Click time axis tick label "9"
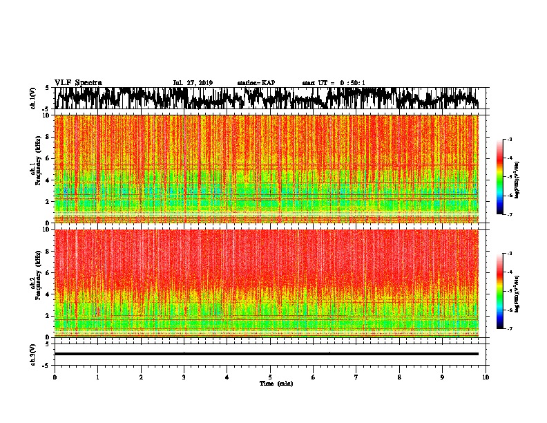Image resolution: width=547 pixels, height=423 pixels. [442, 377]
